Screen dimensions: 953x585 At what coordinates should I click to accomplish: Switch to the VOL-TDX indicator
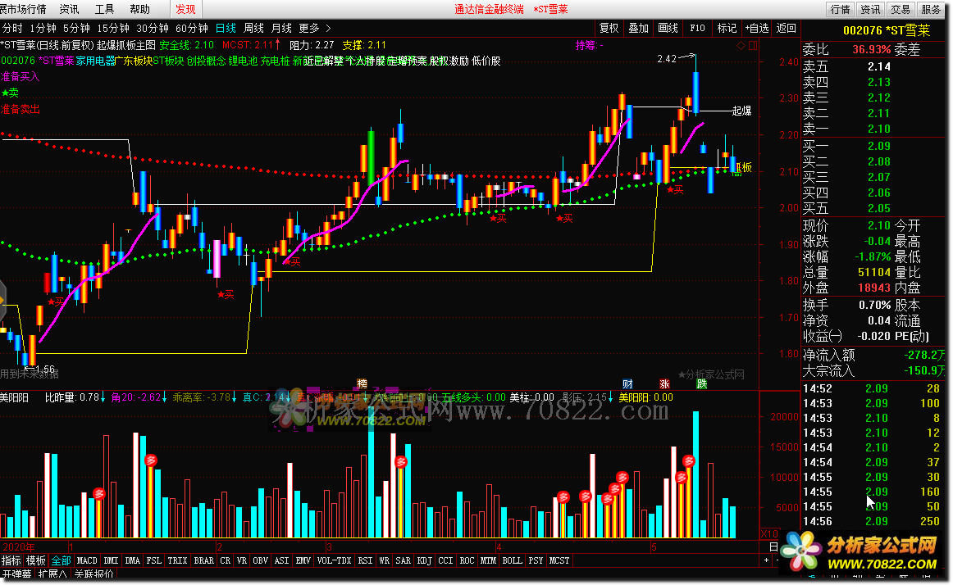335,560
